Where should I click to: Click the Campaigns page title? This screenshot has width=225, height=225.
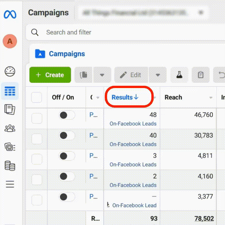(x=48, y=13)
